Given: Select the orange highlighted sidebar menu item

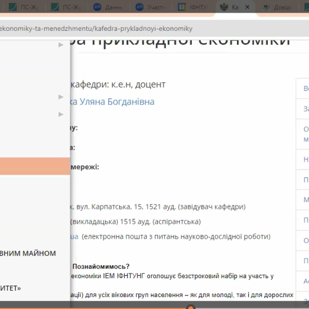Looking at the screenshot, I should pyautogui.click(x=35, y=166).
